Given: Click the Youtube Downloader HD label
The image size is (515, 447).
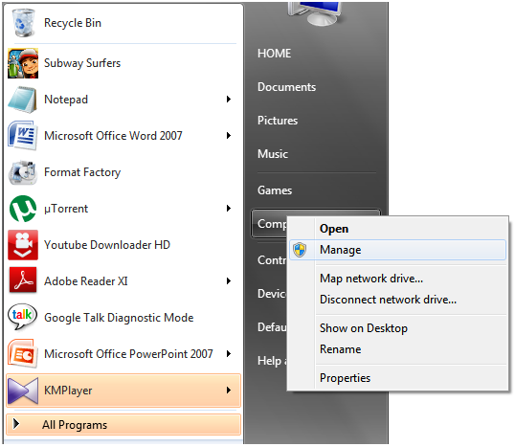Looking at the screenshot, I should (107, 245).
